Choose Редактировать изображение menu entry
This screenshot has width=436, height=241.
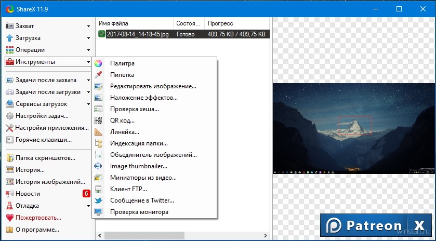155,86
